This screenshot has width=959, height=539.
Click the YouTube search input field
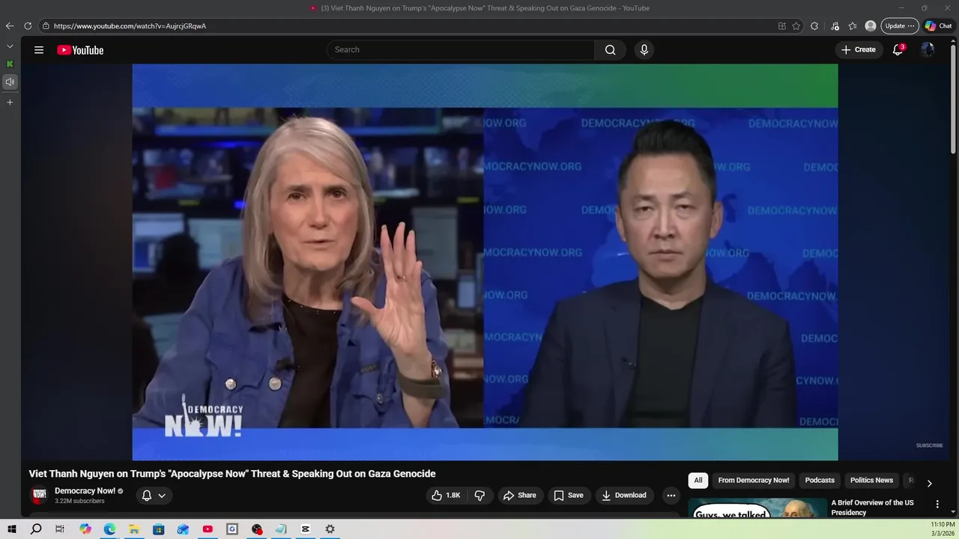click(461, 49)
